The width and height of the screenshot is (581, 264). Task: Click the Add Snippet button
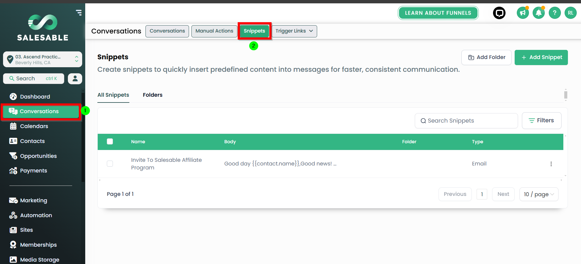pyautogui.click(x=541, y=57)
